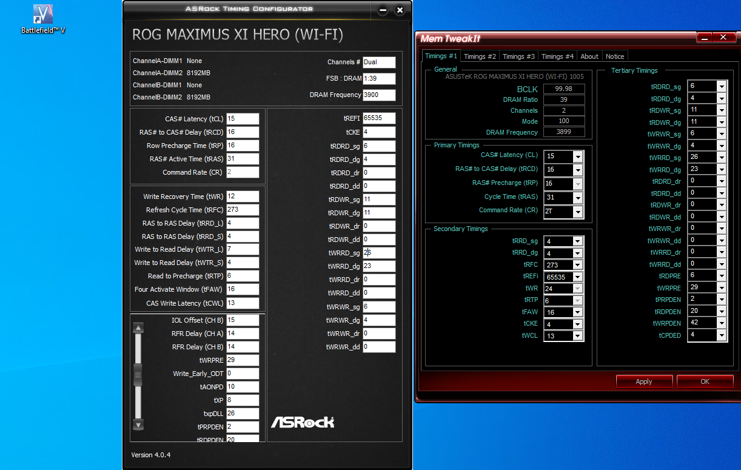Open tWRWR_sg dropdown in Tertiary Timings

[x=721, y=133]
